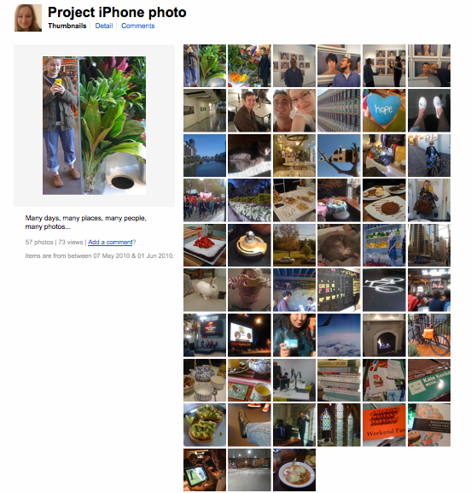
Task: Click the 'Add a comment' link
Action: (110, 242)
